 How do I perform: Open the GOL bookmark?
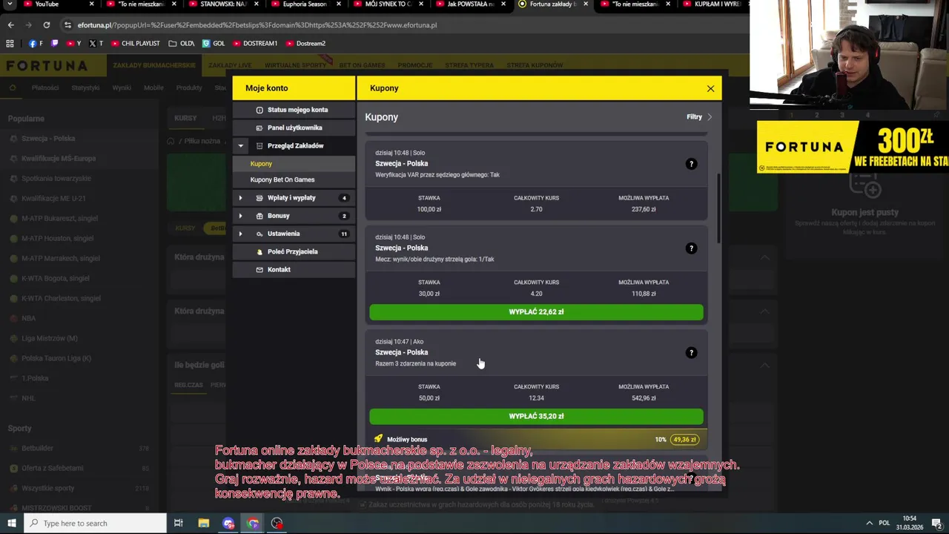(x=214, y=43)
